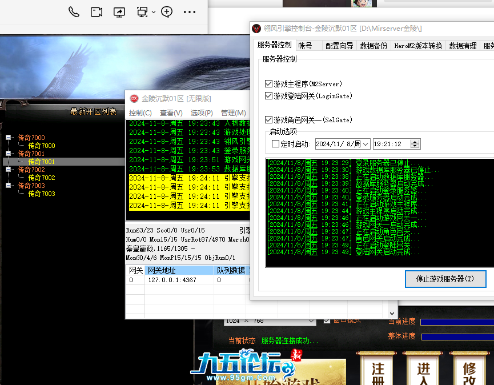This screenshot has width=494, height=385.
Task: Click 服务器连接成功 status text
Action: pos(290,340)
